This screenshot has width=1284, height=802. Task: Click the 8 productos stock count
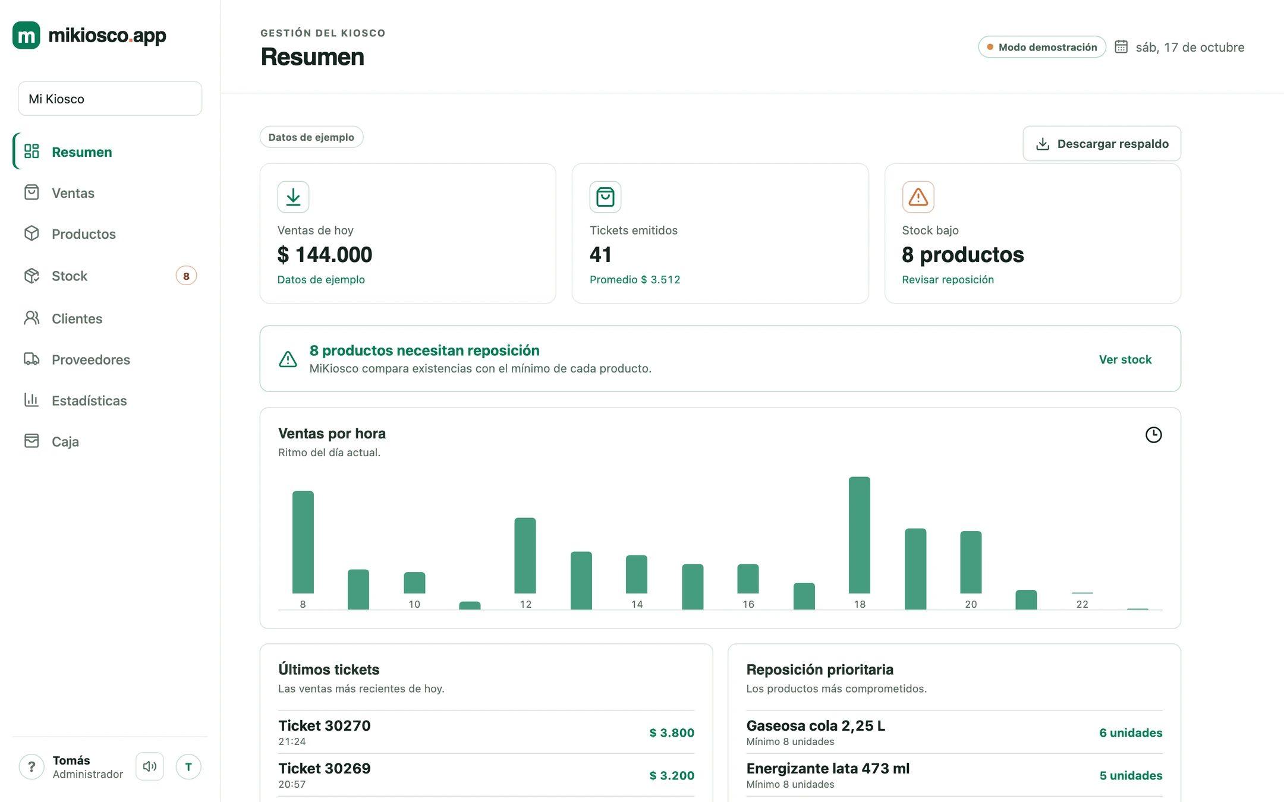(x=963, y=255)
